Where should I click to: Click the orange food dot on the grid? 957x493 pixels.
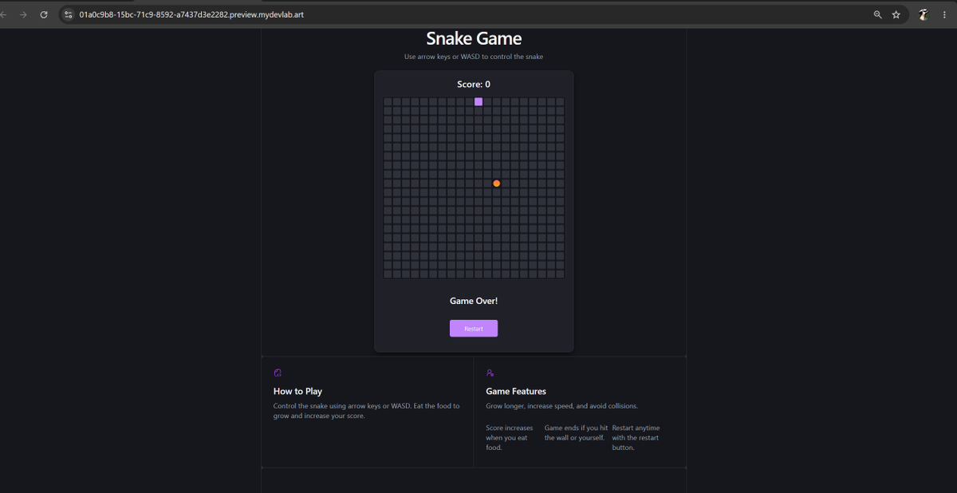tap(496, 183)
